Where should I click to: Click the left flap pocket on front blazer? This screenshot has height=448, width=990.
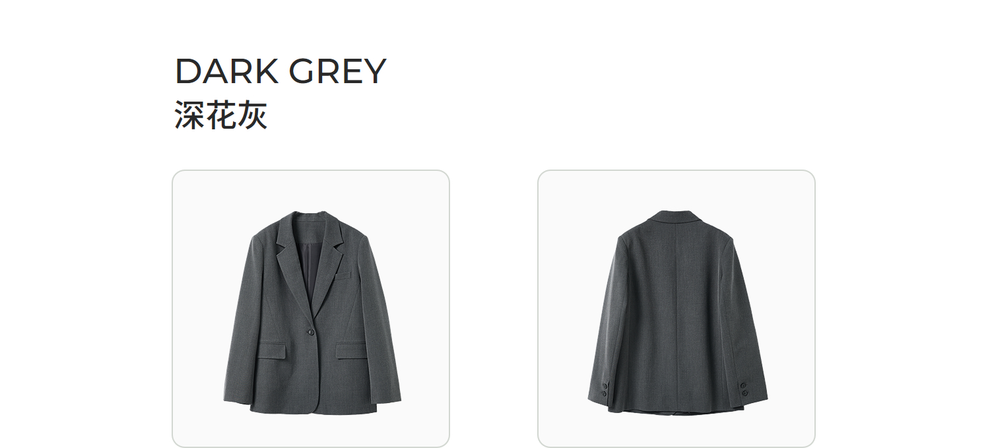(x=271, y=350)
